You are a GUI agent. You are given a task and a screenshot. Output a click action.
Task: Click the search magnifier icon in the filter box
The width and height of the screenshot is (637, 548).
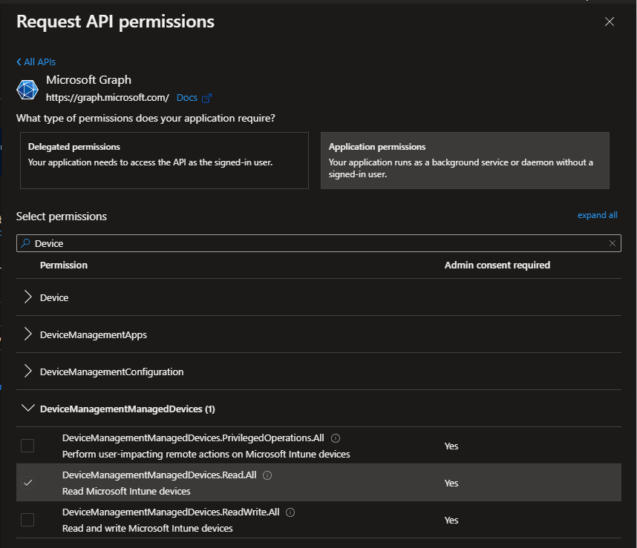coord(25,243)
